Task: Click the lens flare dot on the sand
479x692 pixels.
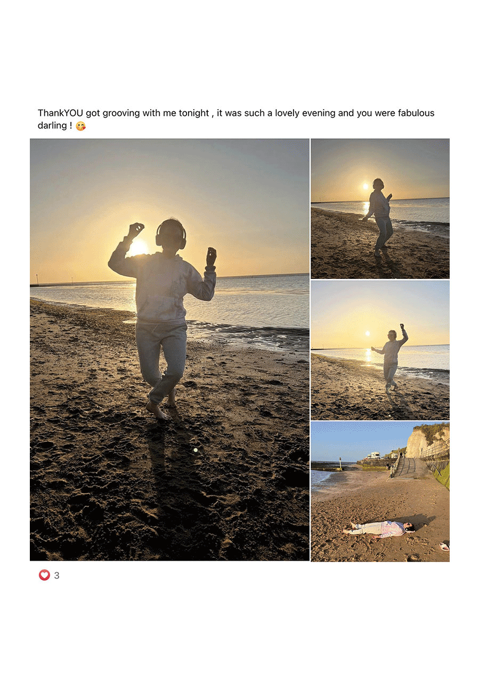Action: point(196,450)
